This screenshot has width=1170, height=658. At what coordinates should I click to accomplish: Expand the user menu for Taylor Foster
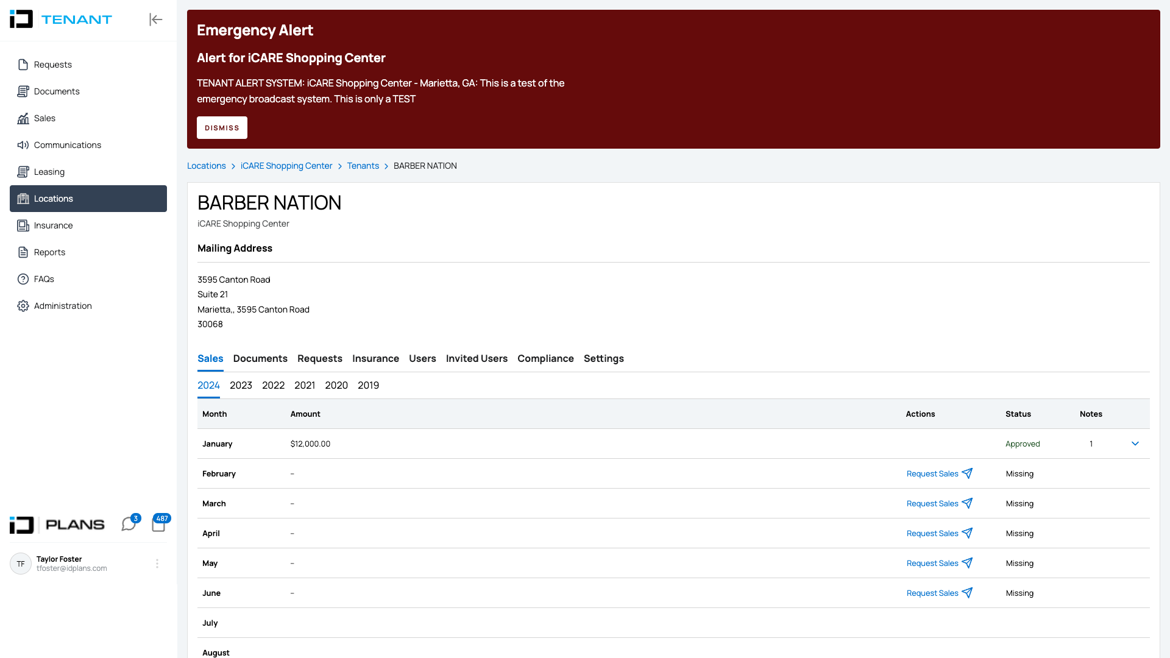[157, 564]
